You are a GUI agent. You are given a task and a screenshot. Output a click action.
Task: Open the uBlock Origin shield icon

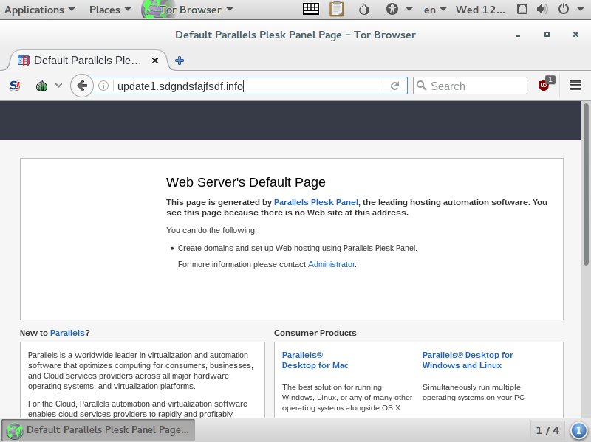(x=546, y=85)
